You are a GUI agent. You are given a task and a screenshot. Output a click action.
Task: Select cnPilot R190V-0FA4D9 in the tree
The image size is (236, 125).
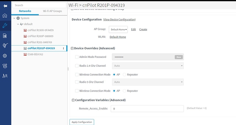[40, 30]
